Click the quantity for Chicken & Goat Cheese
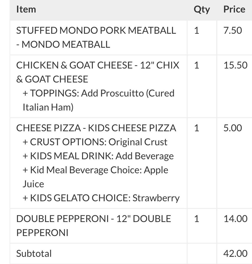 click(x=196, y=65)
